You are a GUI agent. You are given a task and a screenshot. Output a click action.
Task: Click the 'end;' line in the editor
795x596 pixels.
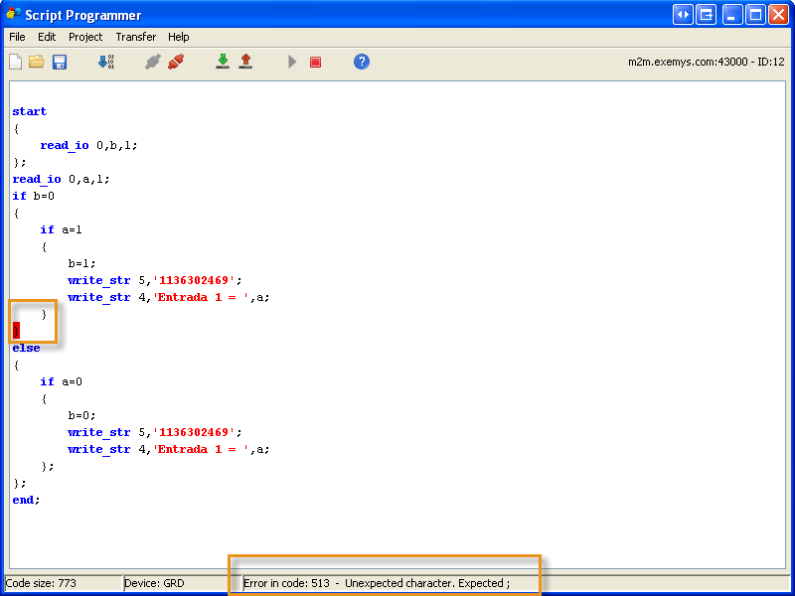26,500
